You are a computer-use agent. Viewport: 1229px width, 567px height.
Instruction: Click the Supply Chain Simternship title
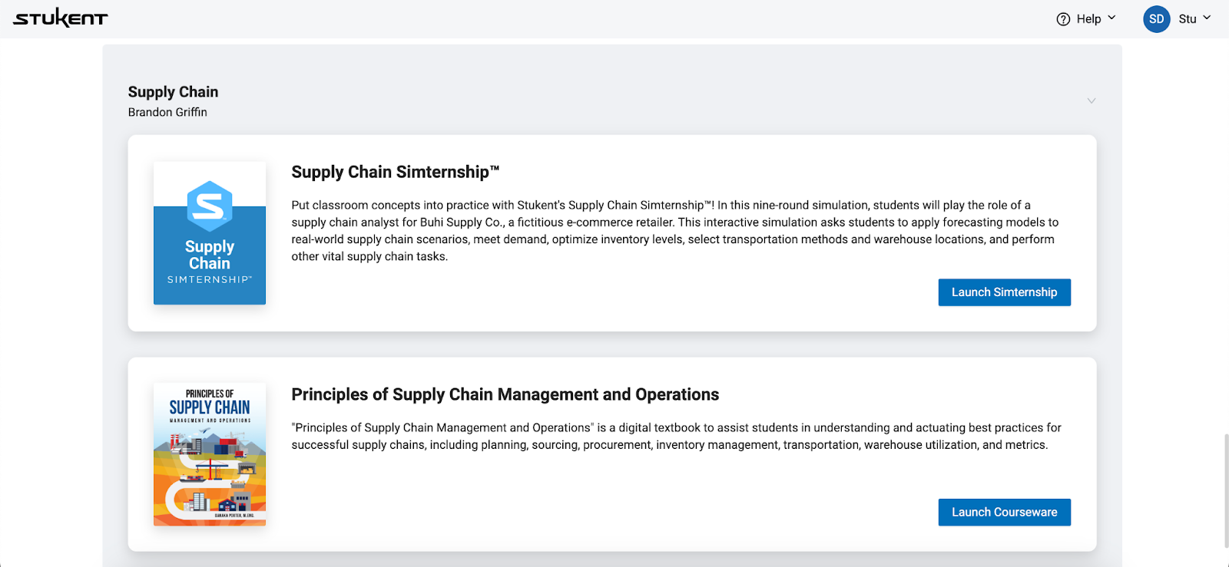[x=395, y=172]
